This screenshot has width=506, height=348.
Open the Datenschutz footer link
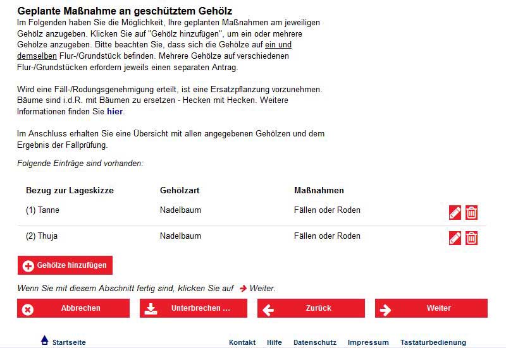point(315,342)
